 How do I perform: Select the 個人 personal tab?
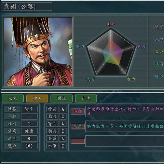(x=37, y=98)
